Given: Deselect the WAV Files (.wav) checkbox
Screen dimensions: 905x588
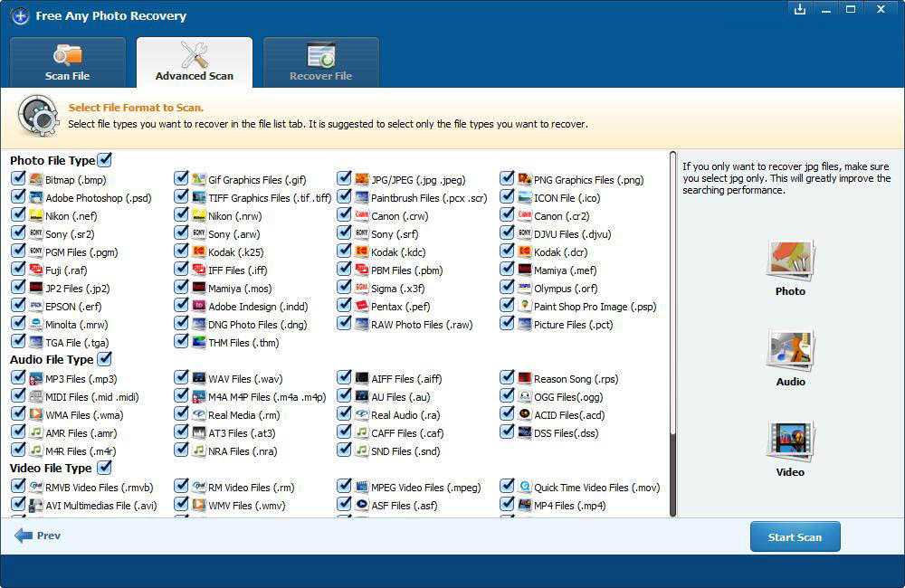Looking at the screenshot, I should pyautogui.click(x=181, y=378).
